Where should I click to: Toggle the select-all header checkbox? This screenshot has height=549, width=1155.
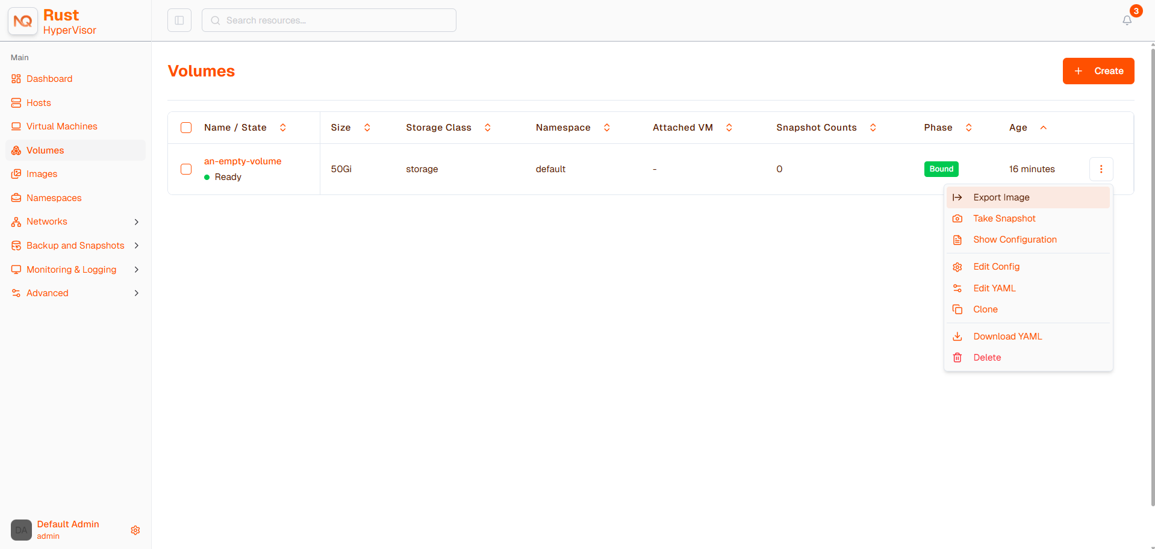(x=186, y=128)
